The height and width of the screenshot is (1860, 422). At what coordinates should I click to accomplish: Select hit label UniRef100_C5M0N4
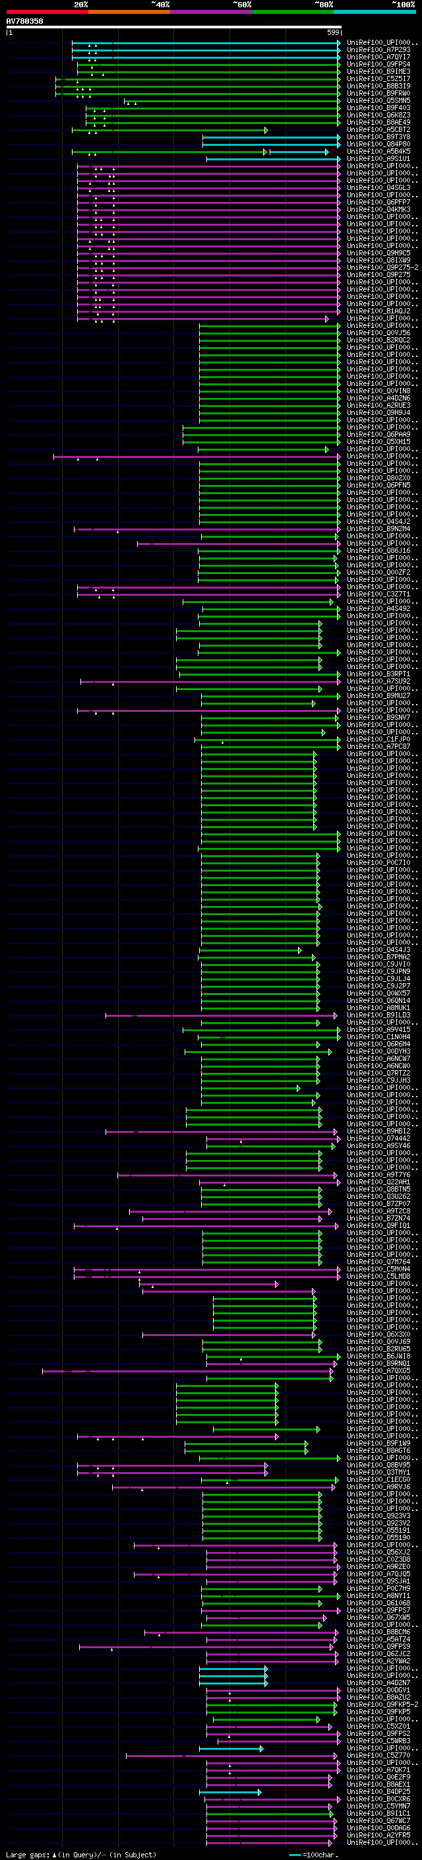(x=378, y=1269)
